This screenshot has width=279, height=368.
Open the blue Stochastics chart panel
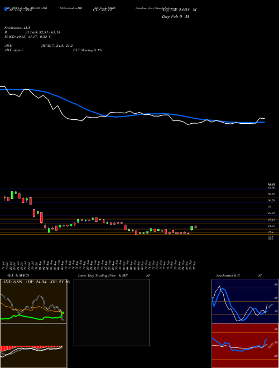[x=245, y=301]
